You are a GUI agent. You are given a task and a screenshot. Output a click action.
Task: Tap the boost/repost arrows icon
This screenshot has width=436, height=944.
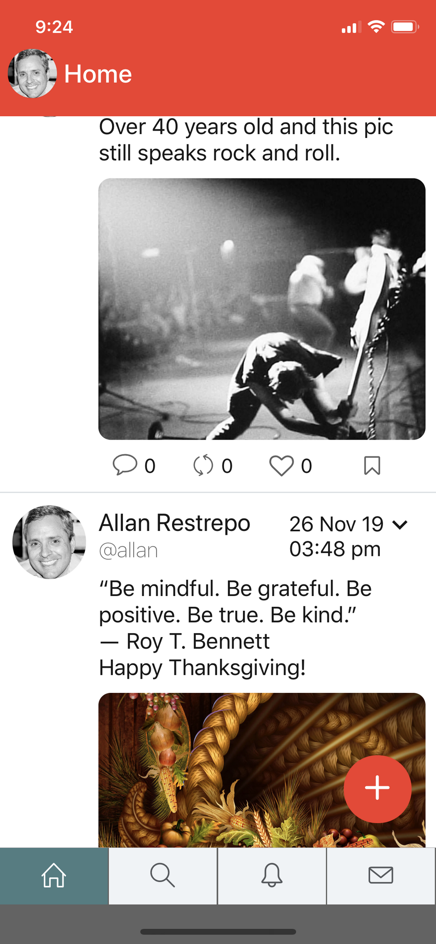click(203, 465)
